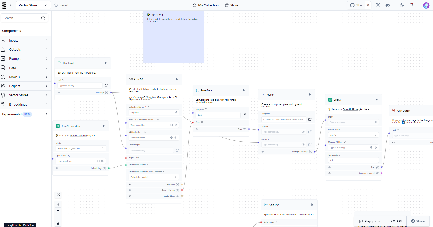The width and height of the screenshot is (433, 227).
Task: Click globe icon in Embeddings API Key field
Action: click(x=98, y=161)
